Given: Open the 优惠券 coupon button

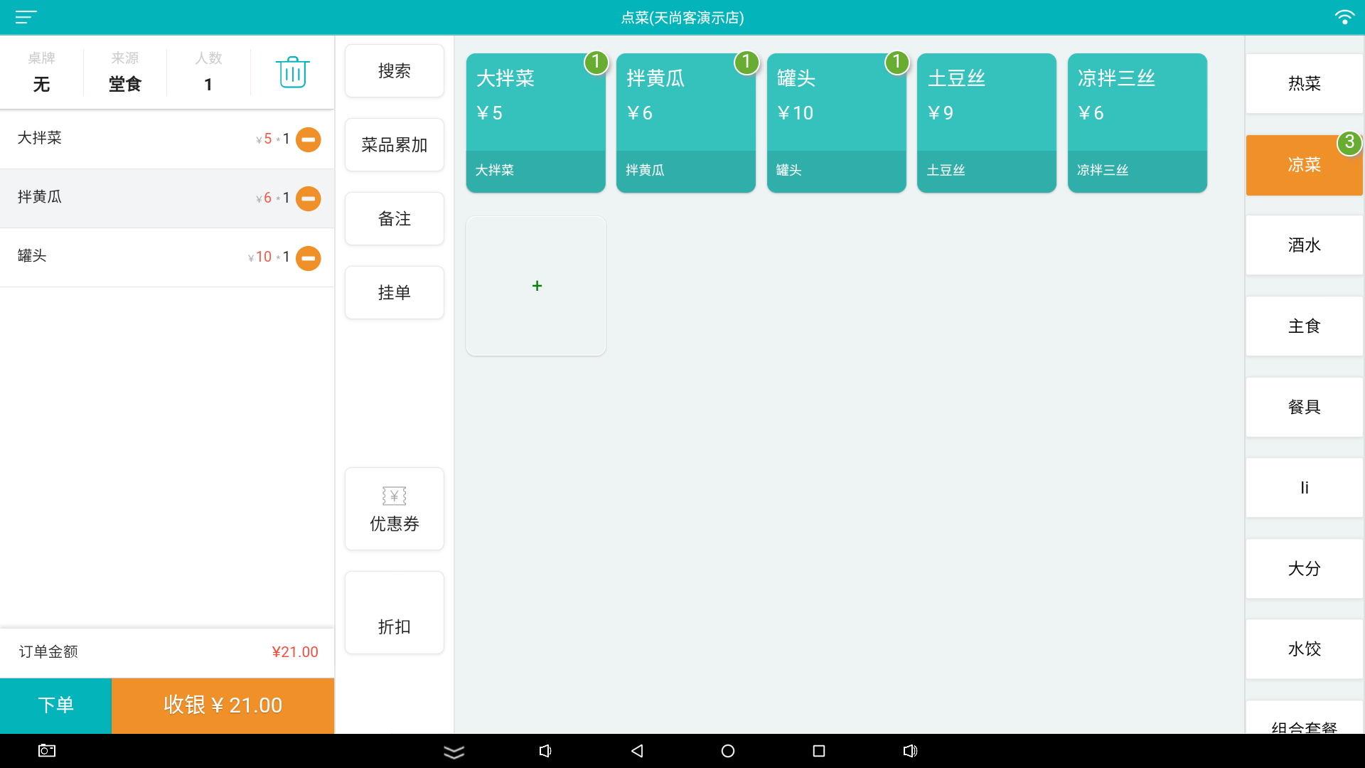Looking at the screenshot, I should point(395,509).
